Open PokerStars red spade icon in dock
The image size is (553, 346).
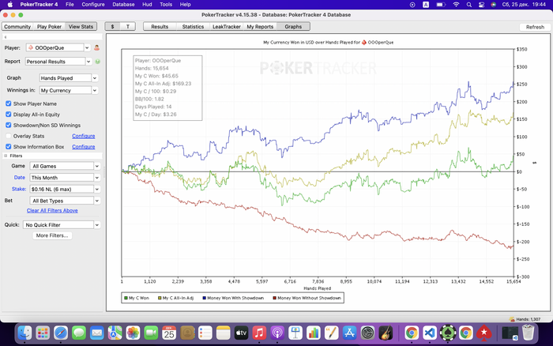coord(483,333)
